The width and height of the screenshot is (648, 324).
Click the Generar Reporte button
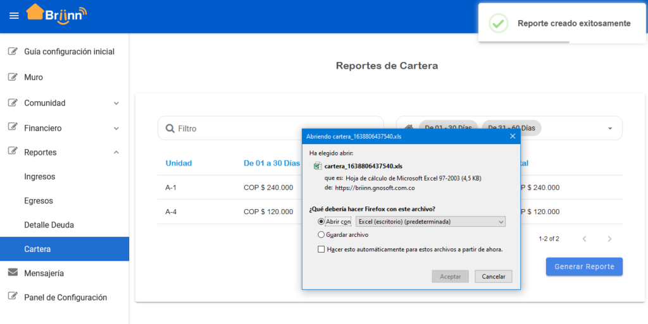coord(584,267)
